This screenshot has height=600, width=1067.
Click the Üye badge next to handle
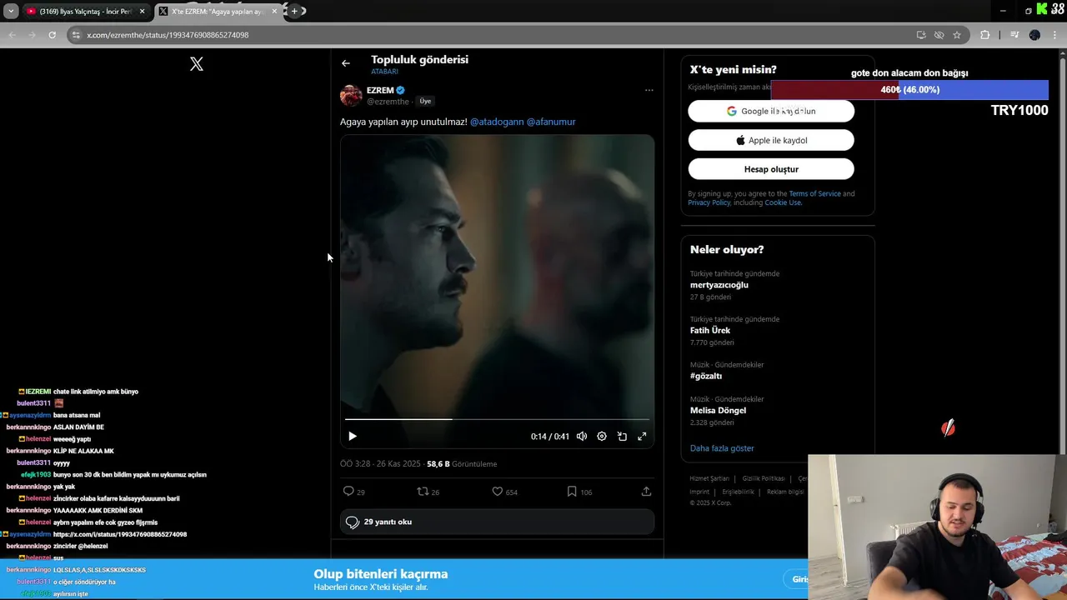425,101
